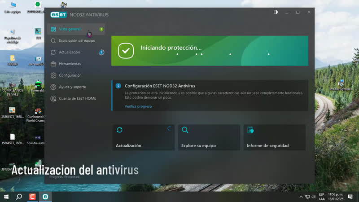The height and width of the screenshot is (202, 359).
Task: Select Ayuda y soporte menu item
Action: 76,87
